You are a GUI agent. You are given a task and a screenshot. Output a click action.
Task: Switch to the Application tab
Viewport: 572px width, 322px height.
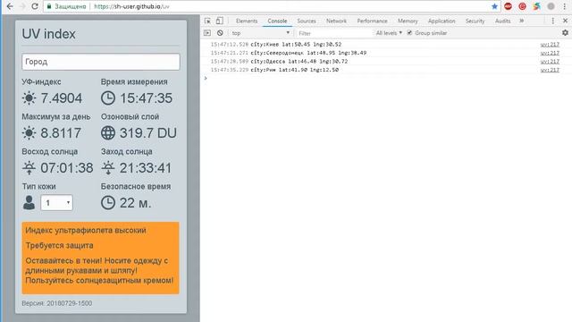point(442,21)
